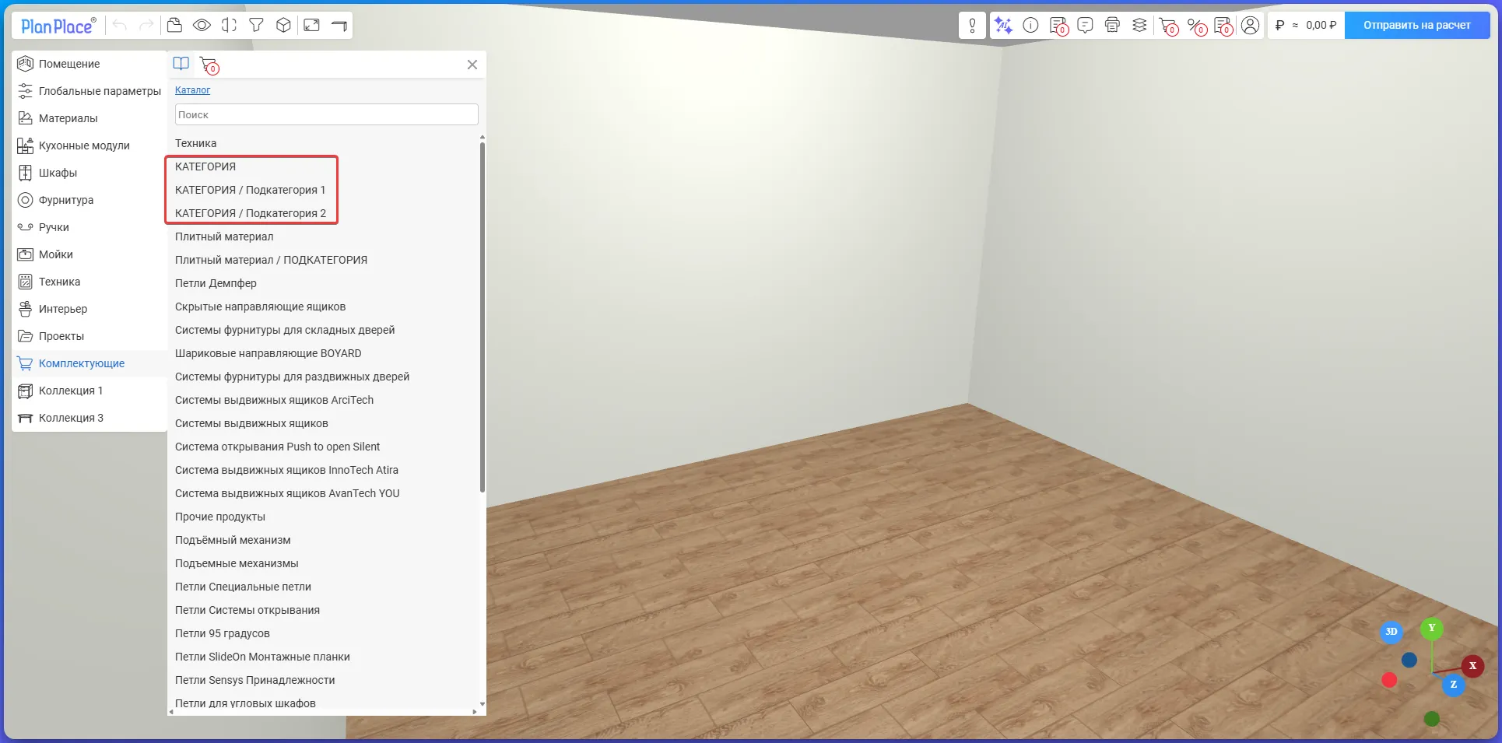Open Коллекция 1 in the sidebar

click(89, 391)
